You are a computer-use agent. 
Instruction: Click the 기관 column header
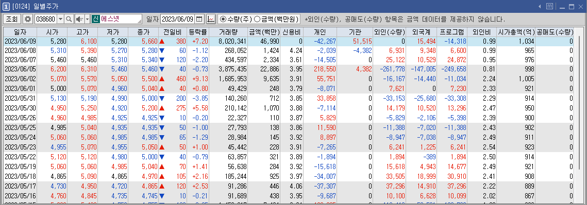(355, 32)
